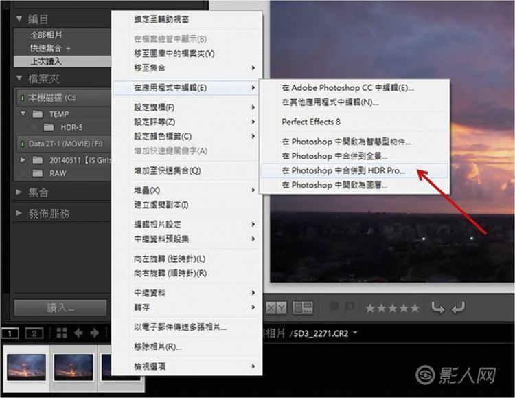Collapse the 編目 panel triangle
Screen dimensions: 515x398
pos(19,19)
